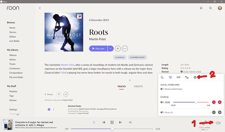The height and width of the screenshot is (132, 225).
Task: Decrease Cooking volume with red minus button
Action: pos(214,102)
